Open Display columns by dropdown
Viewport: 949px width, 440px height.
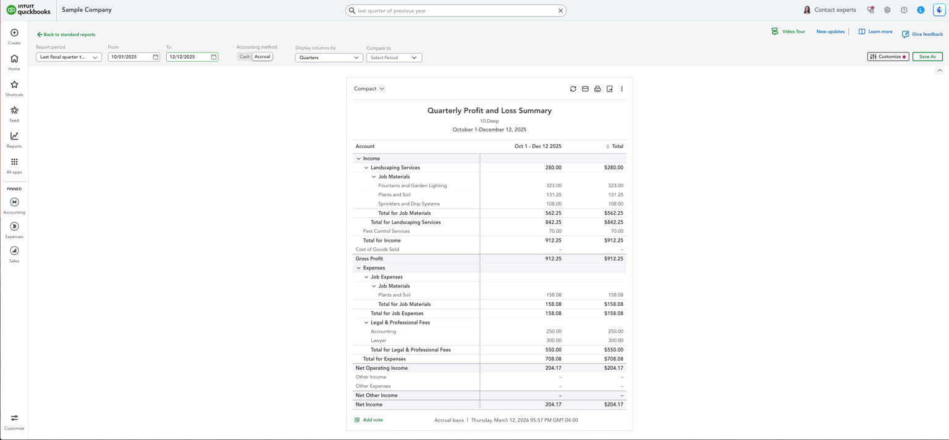click(x=329, y=57)
